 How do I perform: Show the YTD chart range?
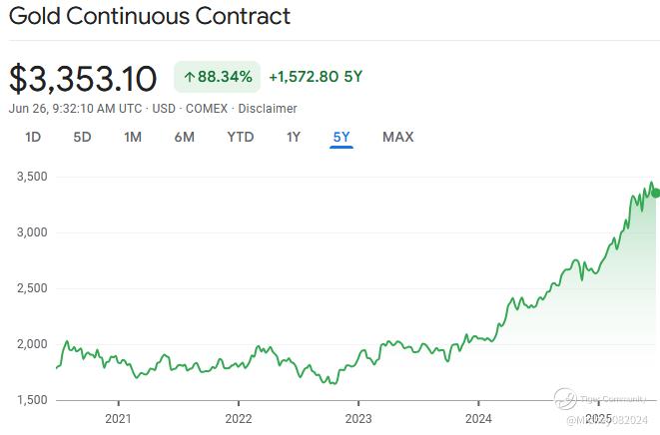[241, 137]
